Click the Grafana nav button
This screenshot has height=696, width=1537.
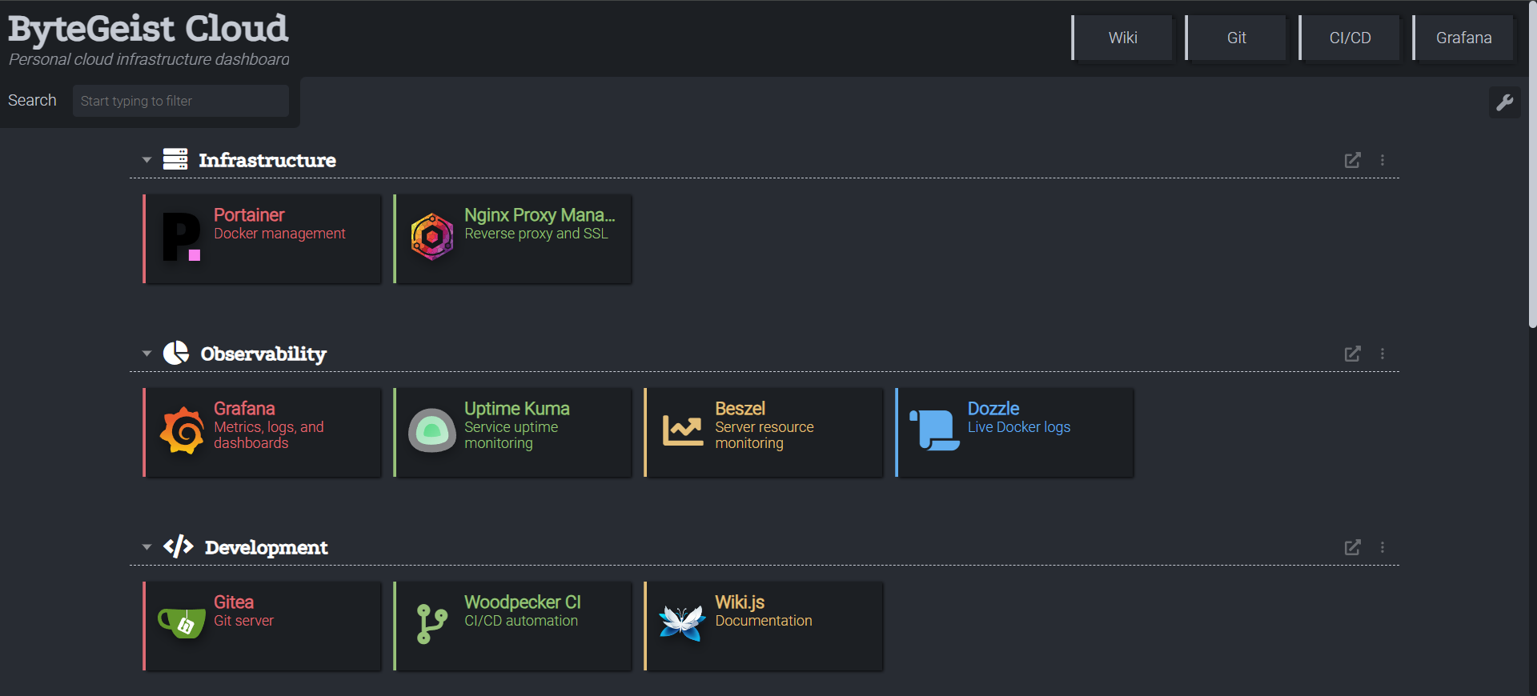coord(1463,38)
